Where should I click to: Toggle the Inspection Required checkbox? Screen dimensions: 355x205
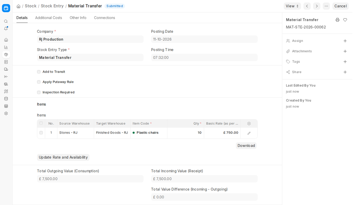coord(39,92)
